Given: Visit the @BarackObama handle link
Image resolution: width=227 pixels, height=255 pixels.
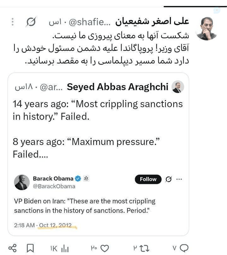Looking at the screenshot, I should pyautogui.click(x=54, y=187).
